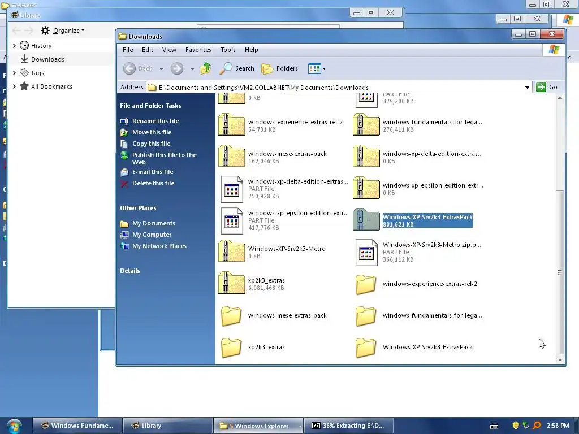Select windows-fundamentals-for-lega plain folder icon

click(x=366, y=316)
